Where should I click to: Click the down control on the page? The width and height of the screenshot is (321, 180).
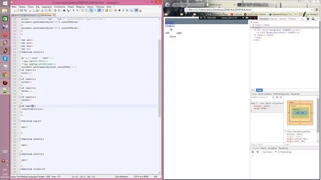(173, 36)
